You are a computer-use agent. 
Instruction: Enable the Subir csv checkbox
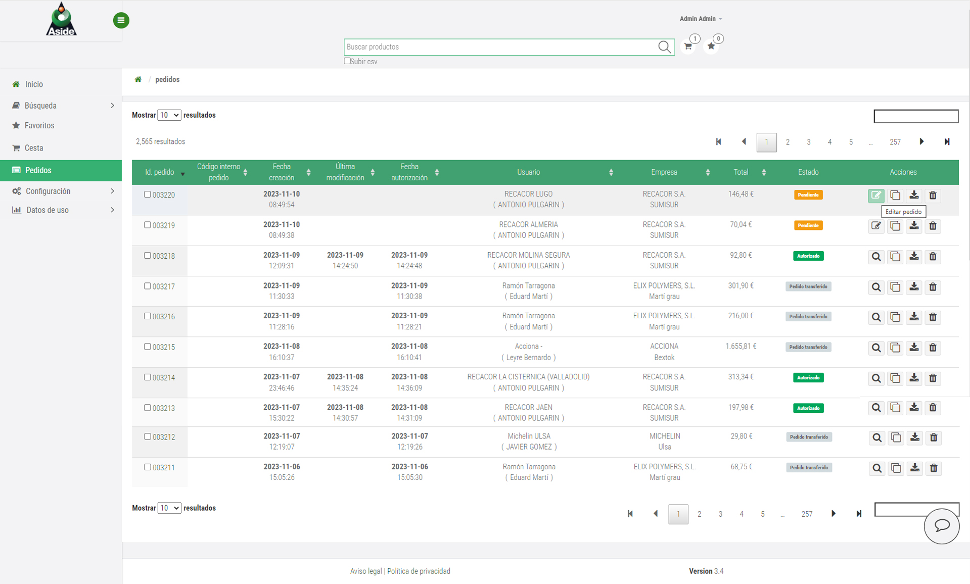coord(347,61)
